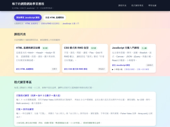Image resolution: width=170 pixels, height=127 pixels.
Task: Click the 梅子的網際網路學習歷程 site title
Action: (28, 4)
